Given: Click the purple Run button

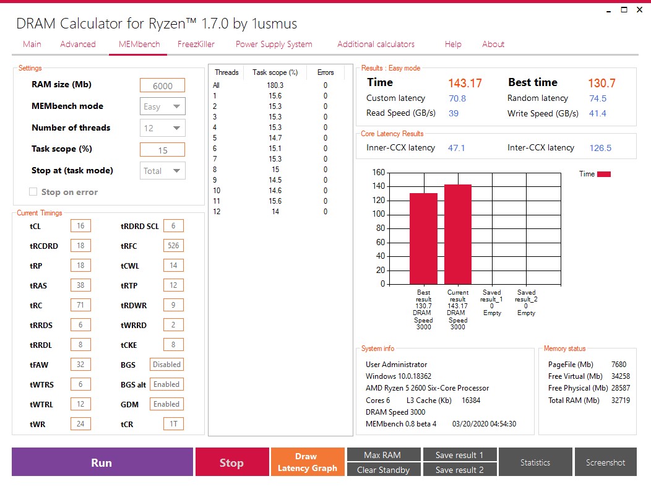Looking at the screenshot, I should click(x=102, y=462).
